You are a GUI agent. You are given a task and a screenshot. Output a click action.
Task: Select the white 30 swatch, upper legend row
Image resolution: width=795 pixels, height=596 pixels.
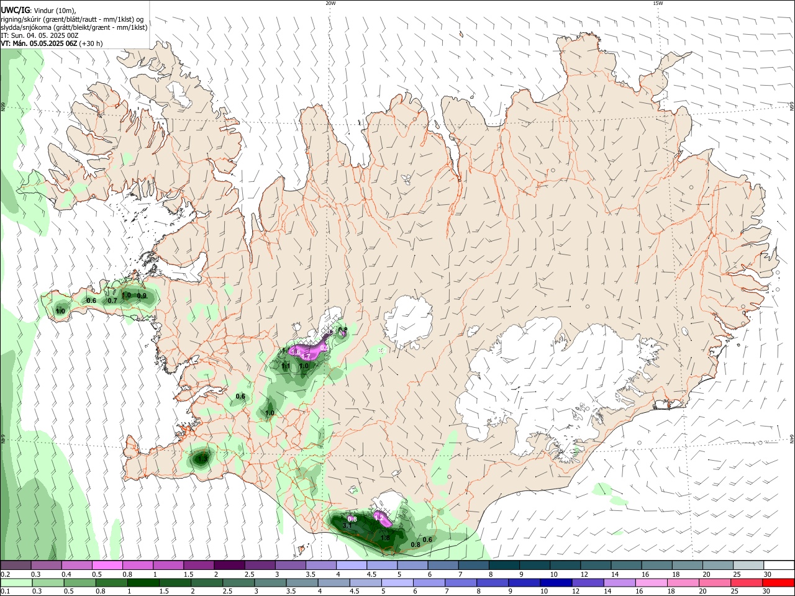coord(779,566)
